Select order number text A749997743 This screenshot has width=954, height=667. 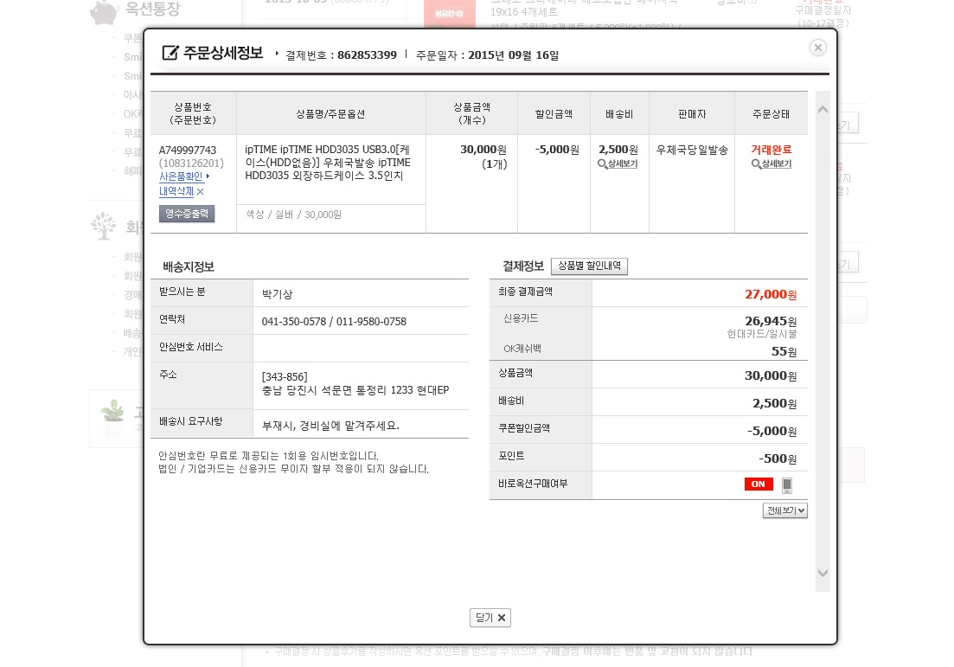pos(188,151)
